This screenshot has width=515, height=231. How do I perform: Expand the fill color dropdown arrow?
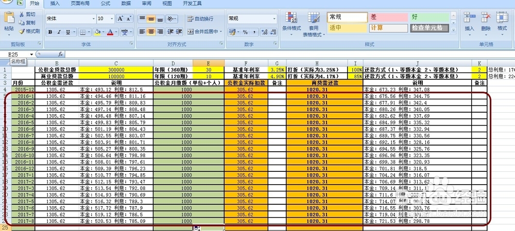103,32
